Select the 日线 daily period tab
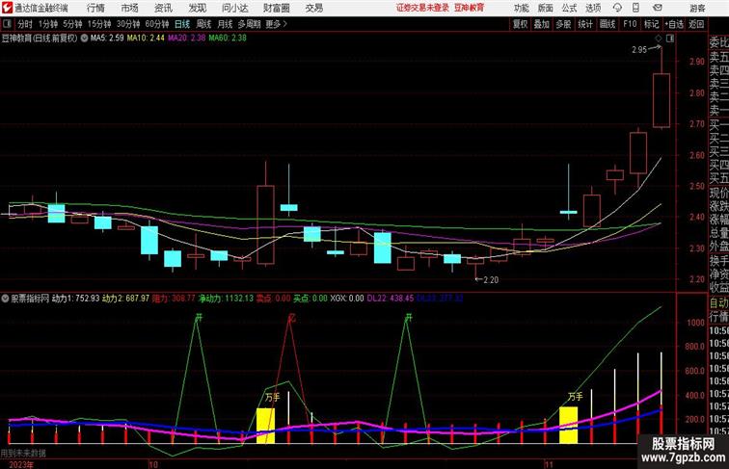729x469 pixels. pos(182,24)
